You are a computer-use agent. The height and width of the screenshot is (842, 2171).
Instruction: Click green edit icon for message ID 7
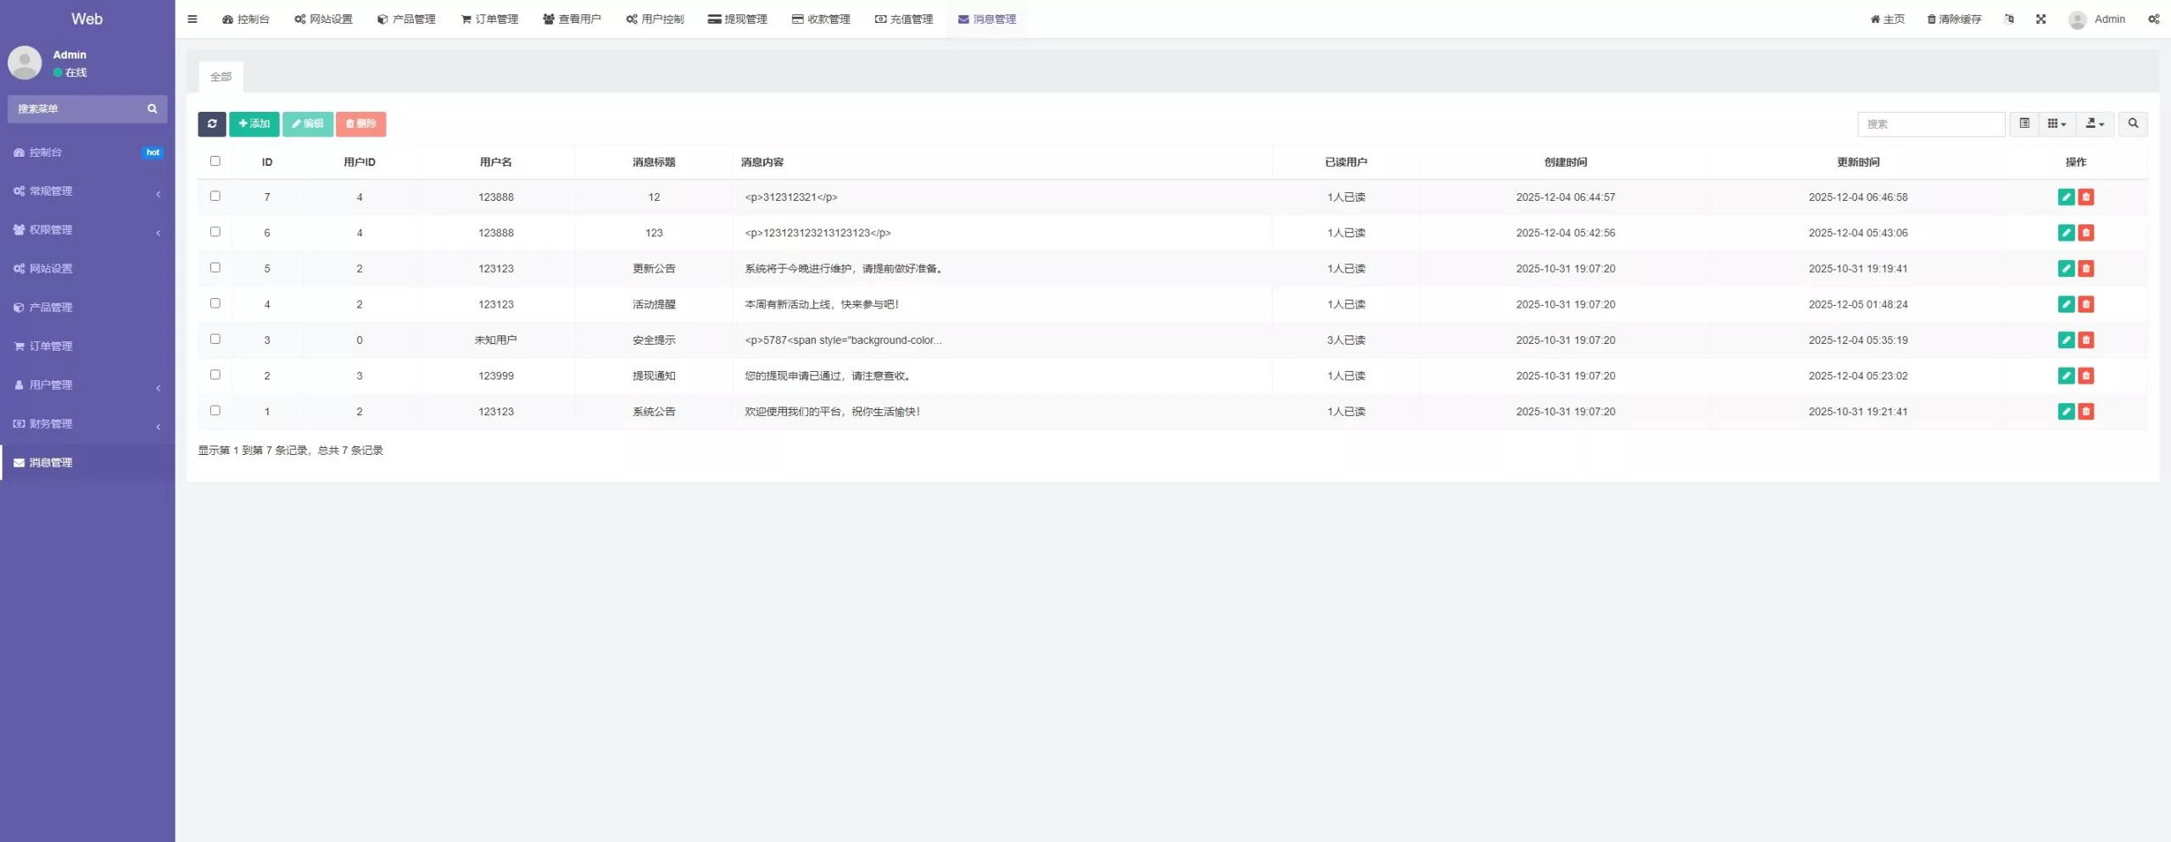pyautogui.click(x=2066, y=197)
